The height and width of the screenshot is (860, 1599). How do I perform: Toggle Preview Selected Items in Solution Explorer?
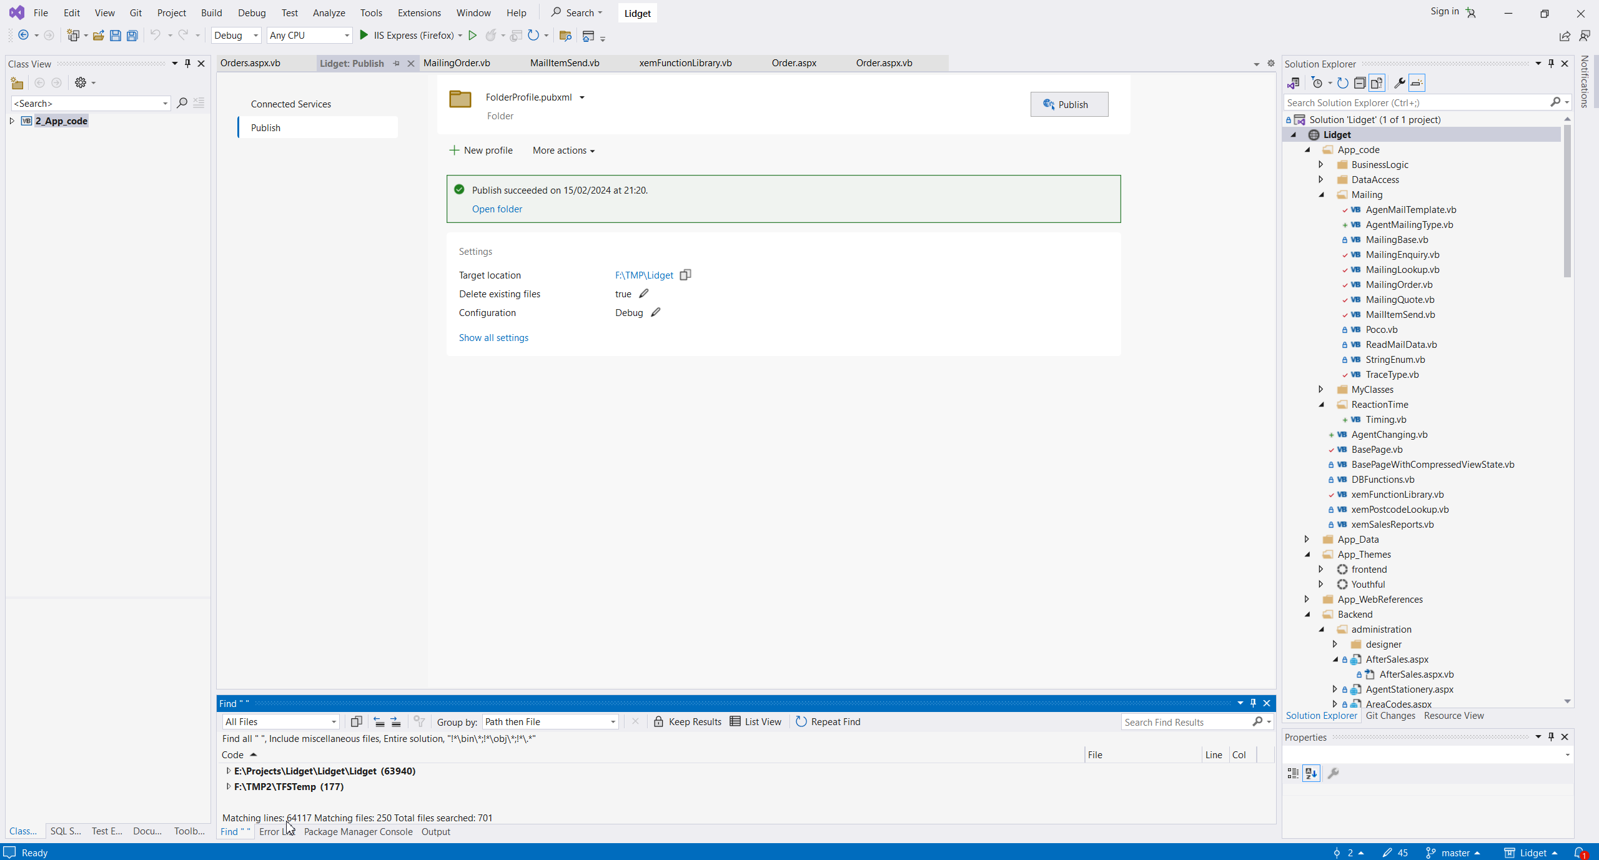1417,83
